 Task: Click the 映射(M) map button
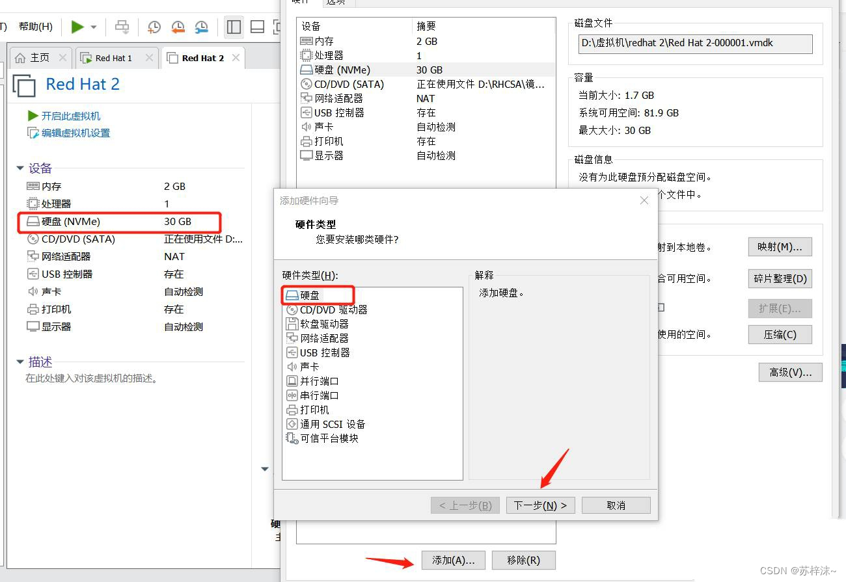click(x=780, y=246)
